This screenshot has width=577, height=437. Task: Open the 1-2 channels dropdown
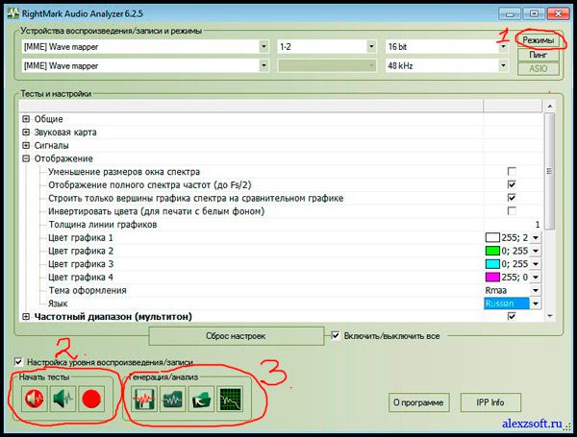click(371, 47)
